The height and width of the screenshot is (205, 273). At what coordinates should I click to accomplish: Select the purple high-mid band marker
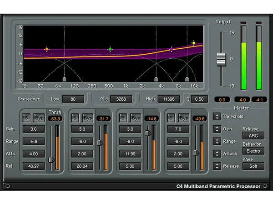point(172,49)
